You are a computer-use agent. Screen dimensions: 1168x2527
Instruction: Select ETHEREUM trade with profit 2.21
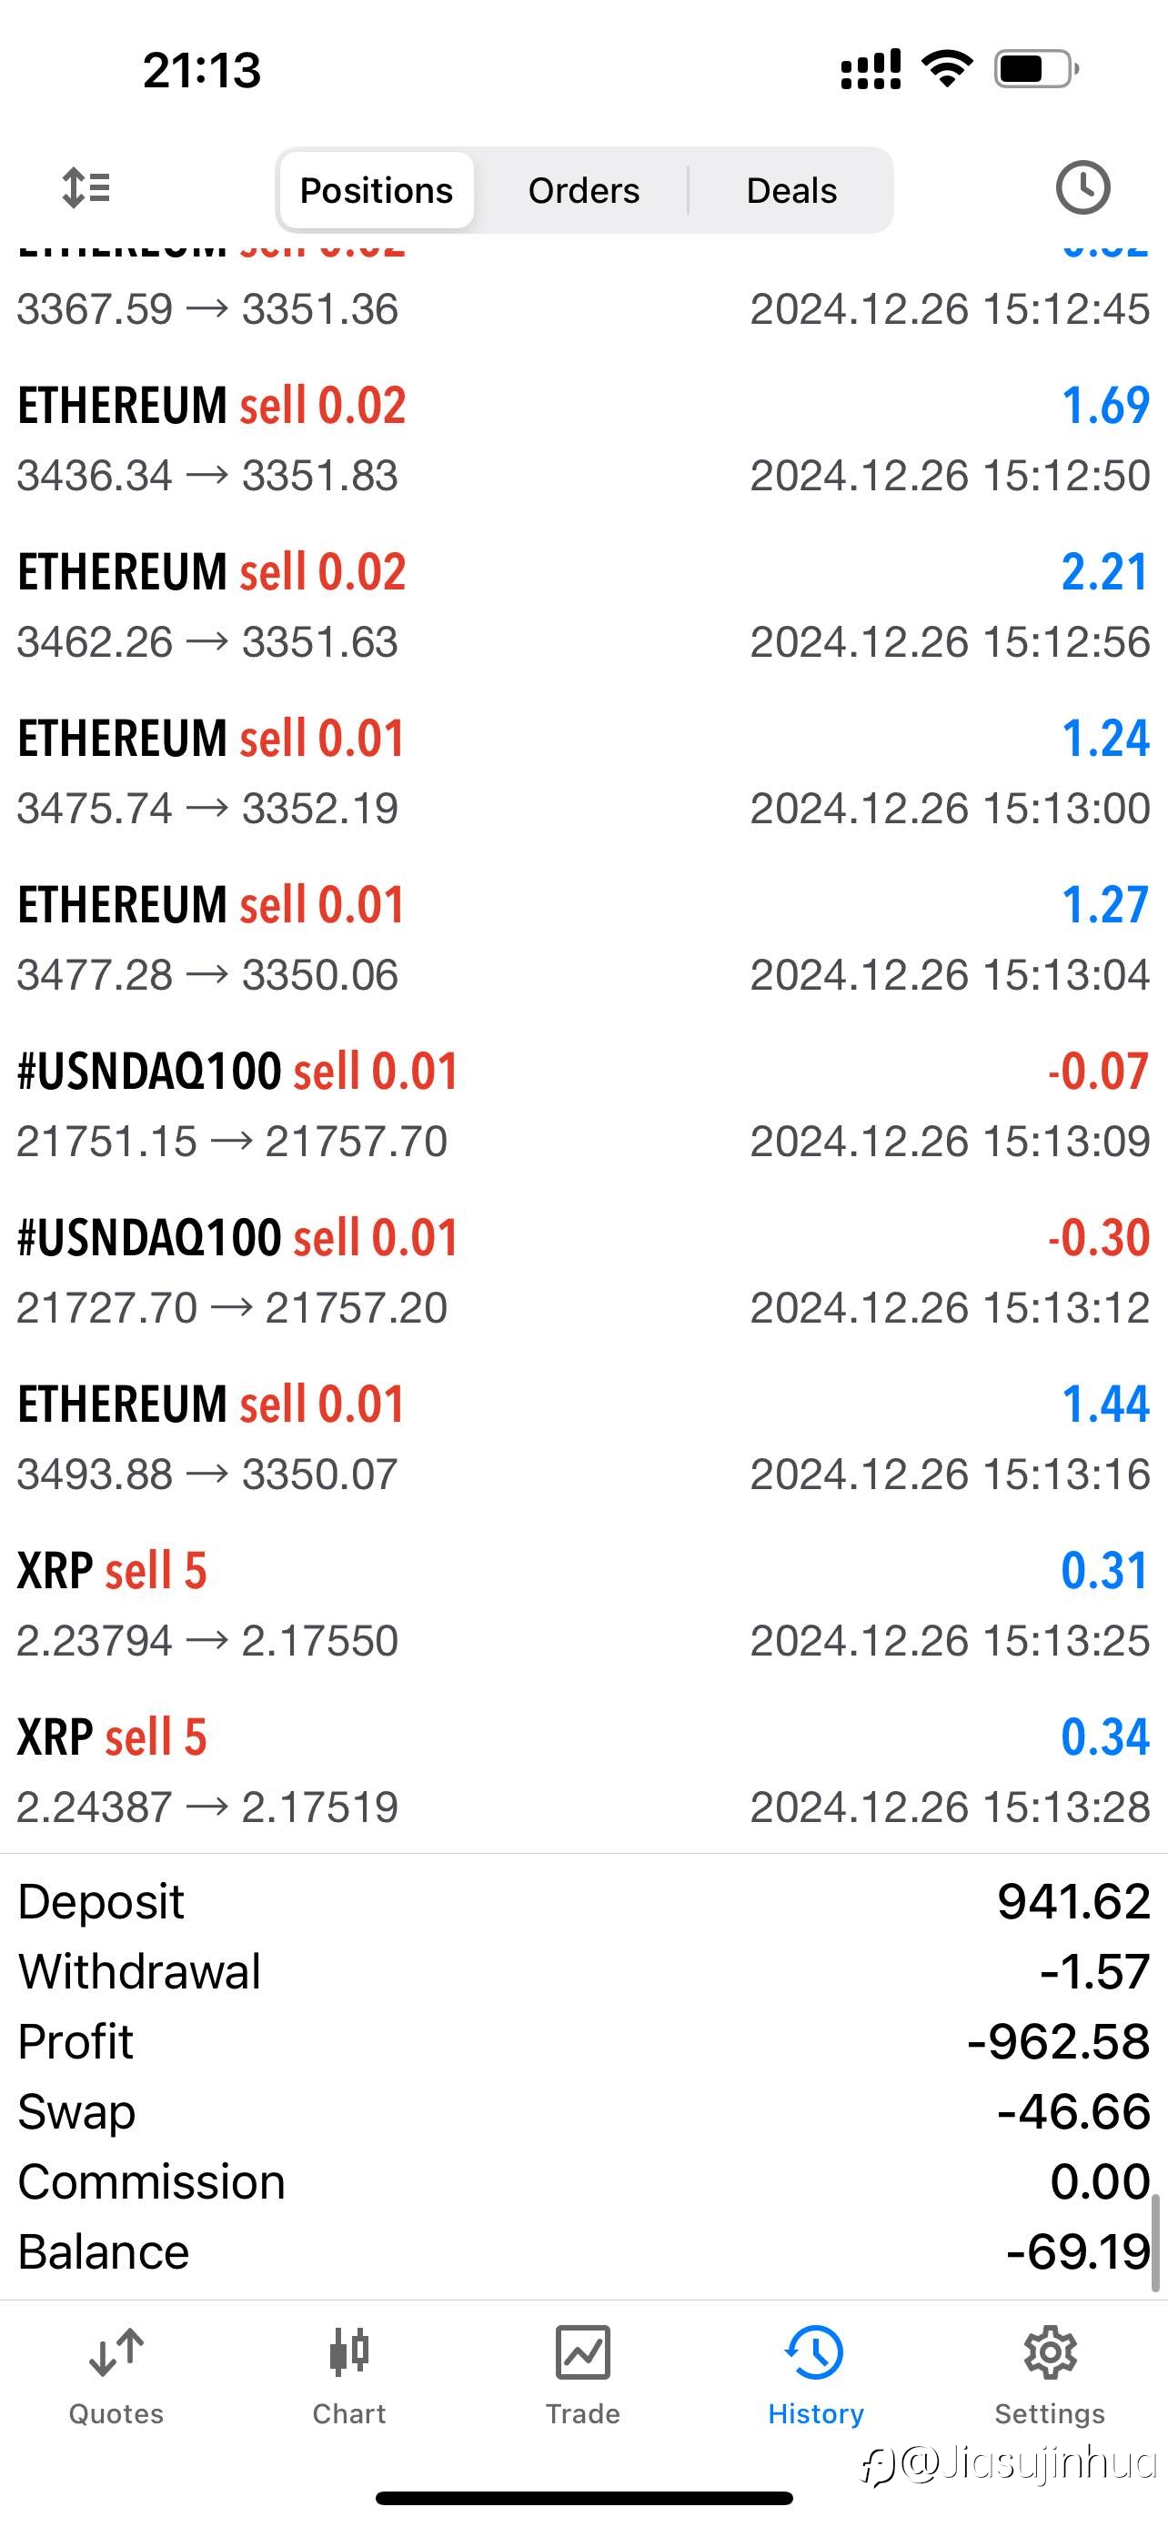click(x=583, y=606)
